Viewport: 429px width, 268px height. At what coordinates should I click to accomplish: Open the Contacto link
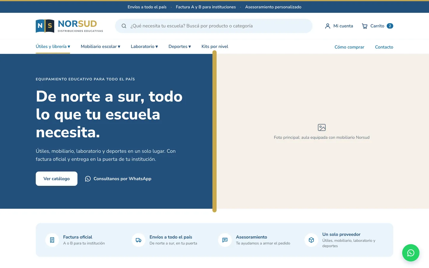click(384, 47)
